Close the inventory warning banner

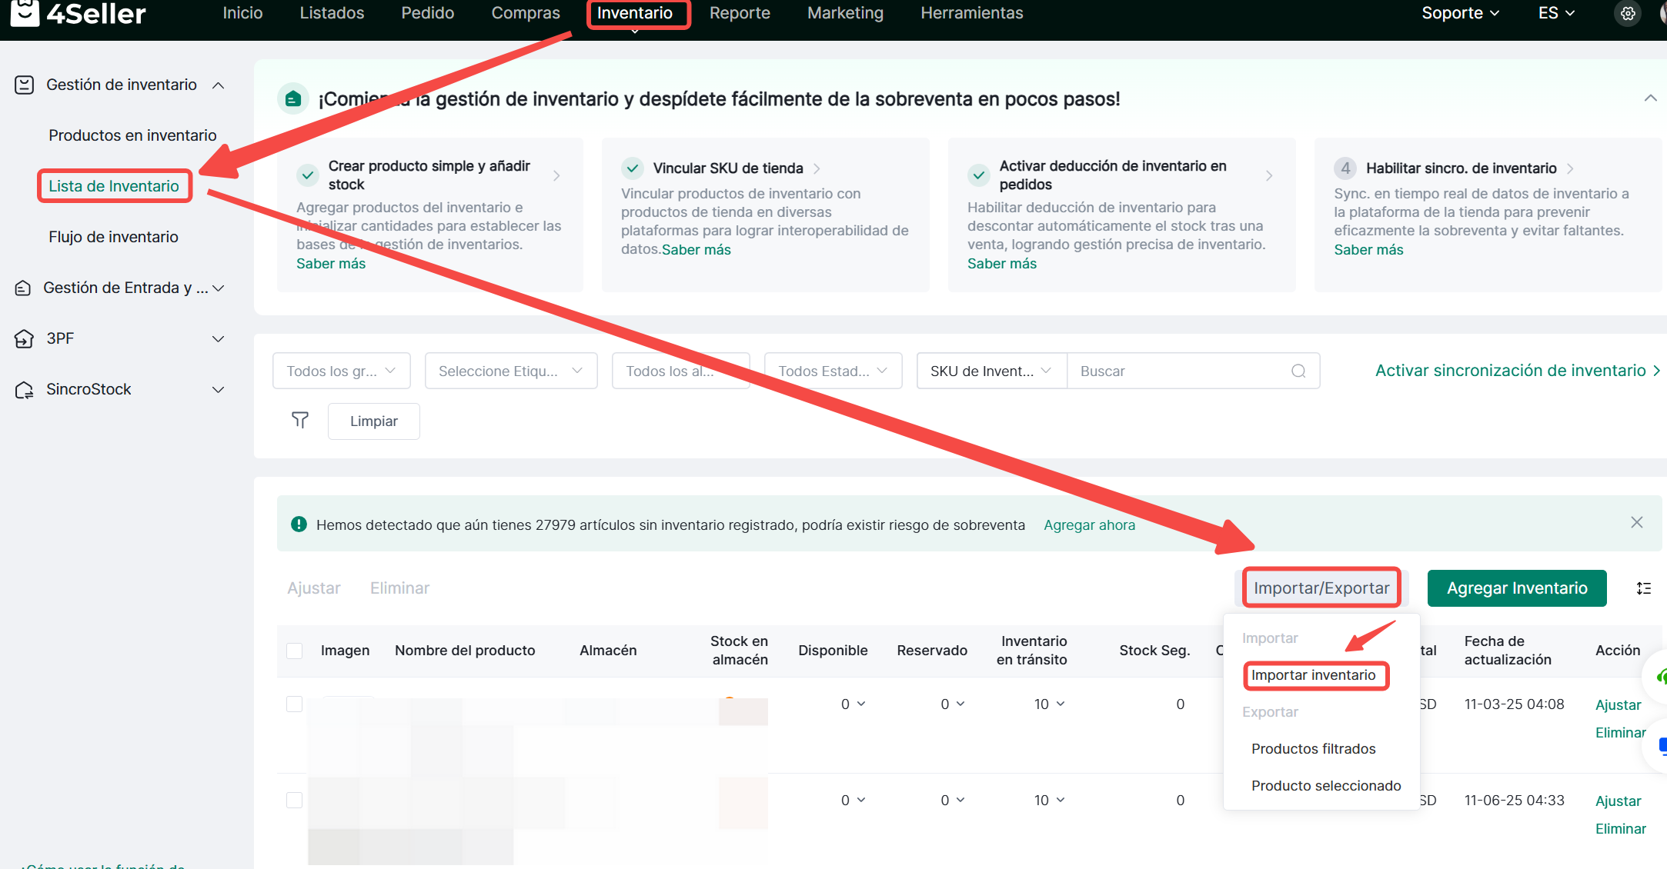click(1636, 523)
